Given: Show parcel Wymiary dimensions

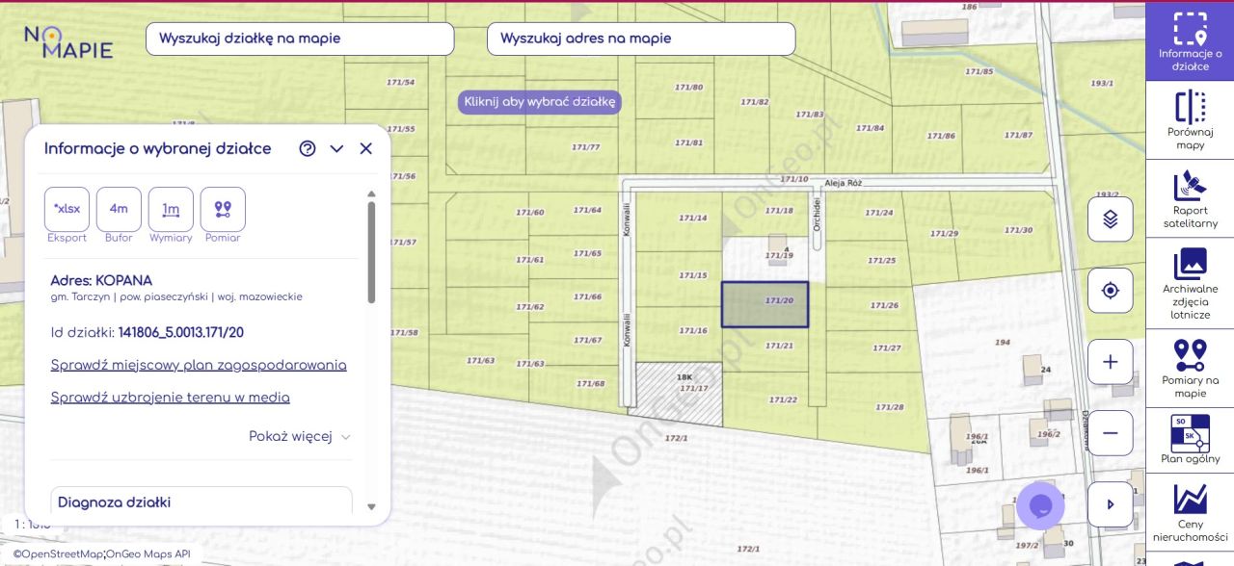Looking at the screenshot, I should (x=171, y=209).
